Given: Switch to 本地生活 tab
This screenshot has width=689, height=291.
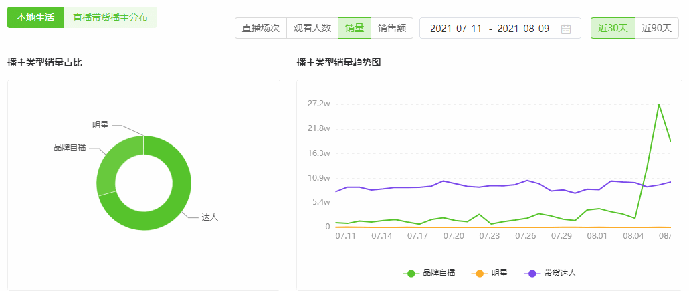Looking at the screenshot, I should [35, 17].
